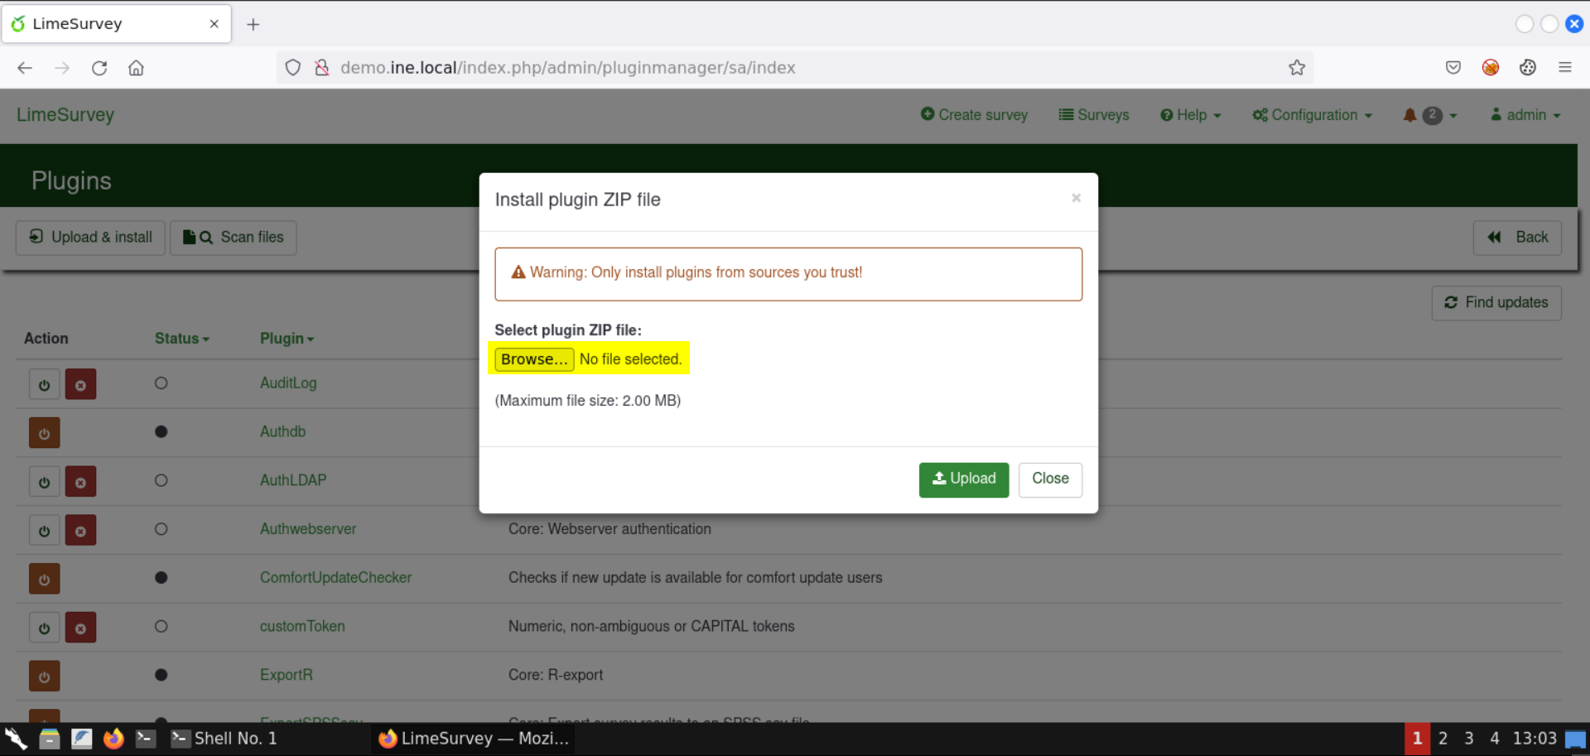This screenshot has width=1590, height=756.
Task: Open Firefox hamburger menu
Action: pyautogui.click(x=1565, y=68)
